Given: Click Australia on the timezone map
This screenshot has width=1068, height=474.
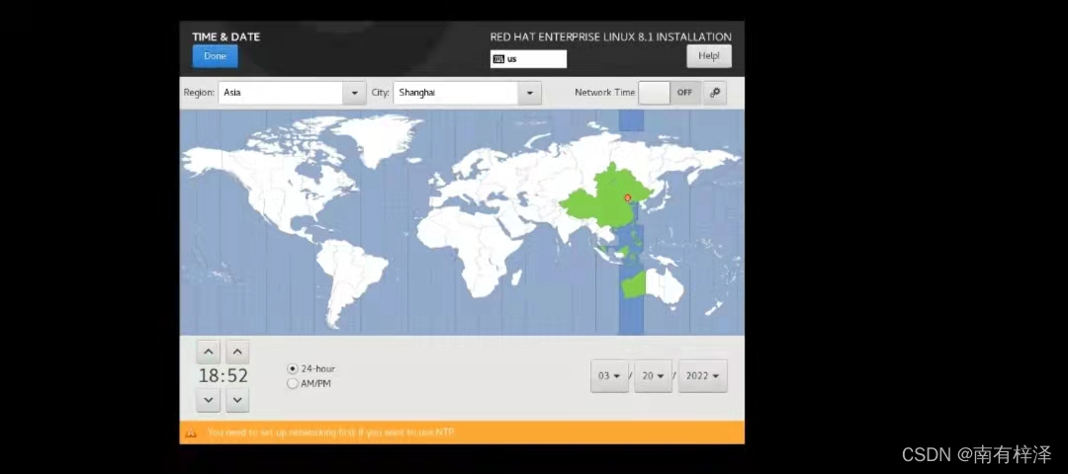Looking at the screenshot, I should click(653, 285).
